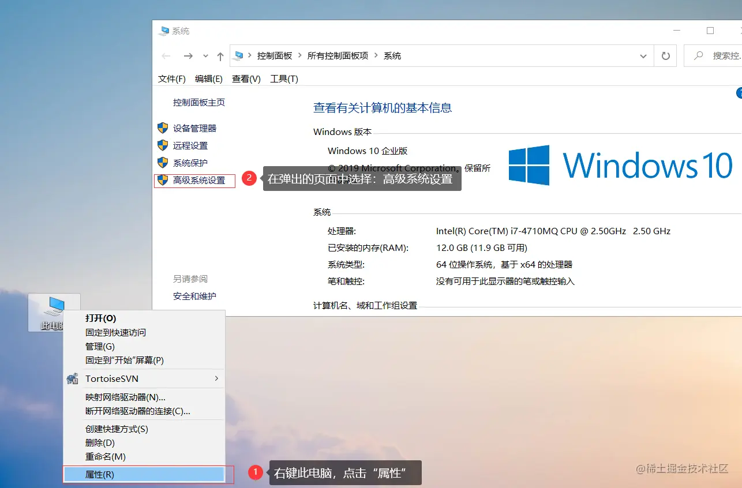Click the computer icon in address bar

pyautogui.click(x=238, y=56)
